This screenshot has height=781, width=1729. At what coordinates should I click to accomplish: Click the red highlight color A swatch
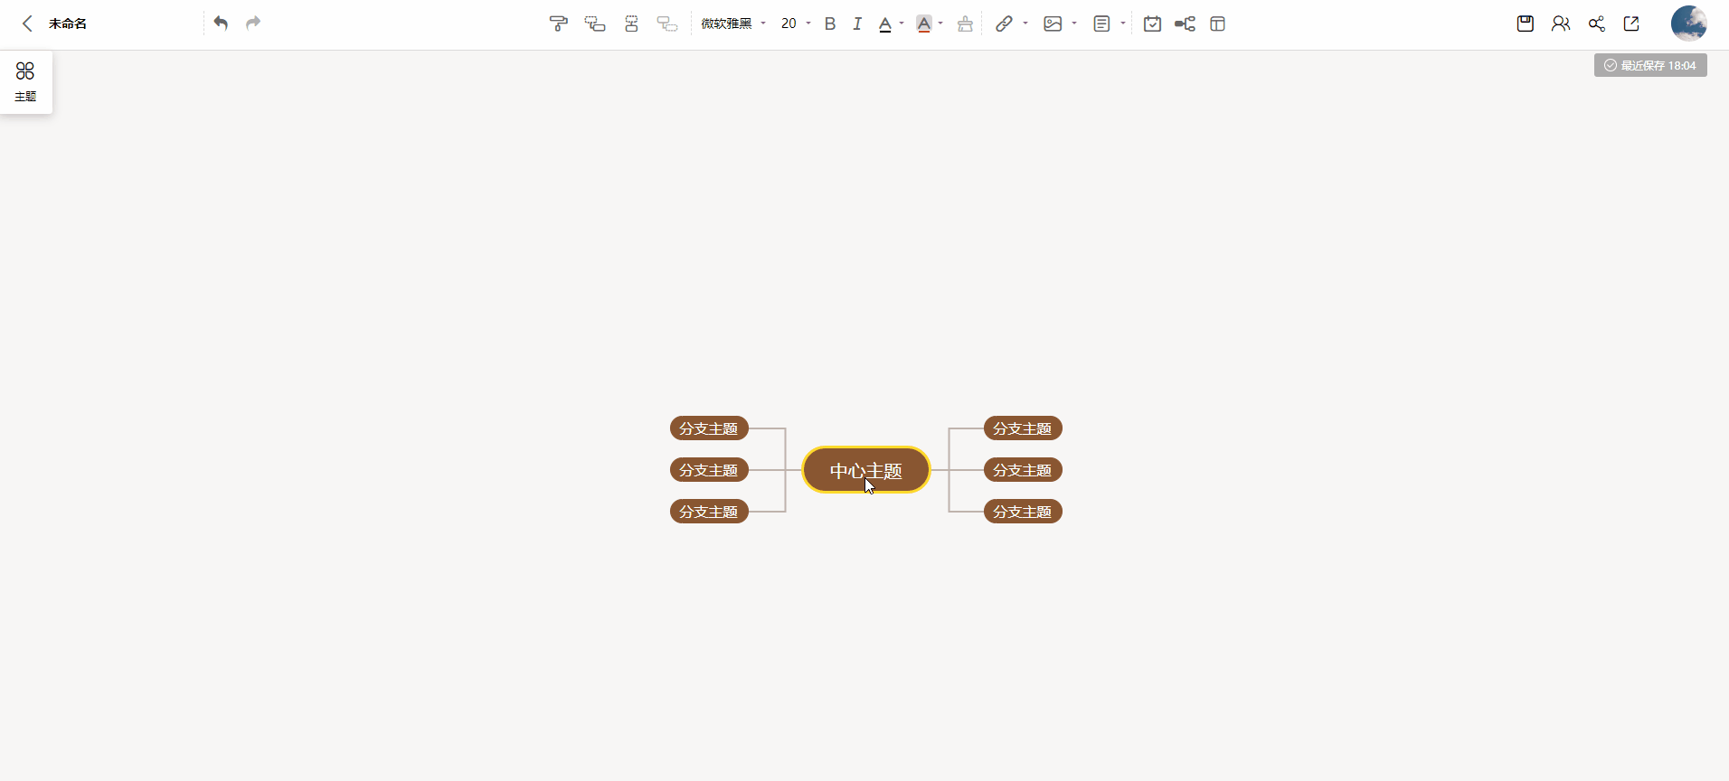tap(923, 24)
